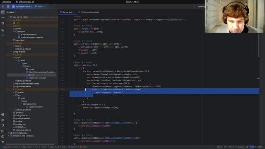Image resolution: width=265 pixels, height=149 pixels.
Task: Open TcpServer run configuration selector
Action: coord(199,7)
